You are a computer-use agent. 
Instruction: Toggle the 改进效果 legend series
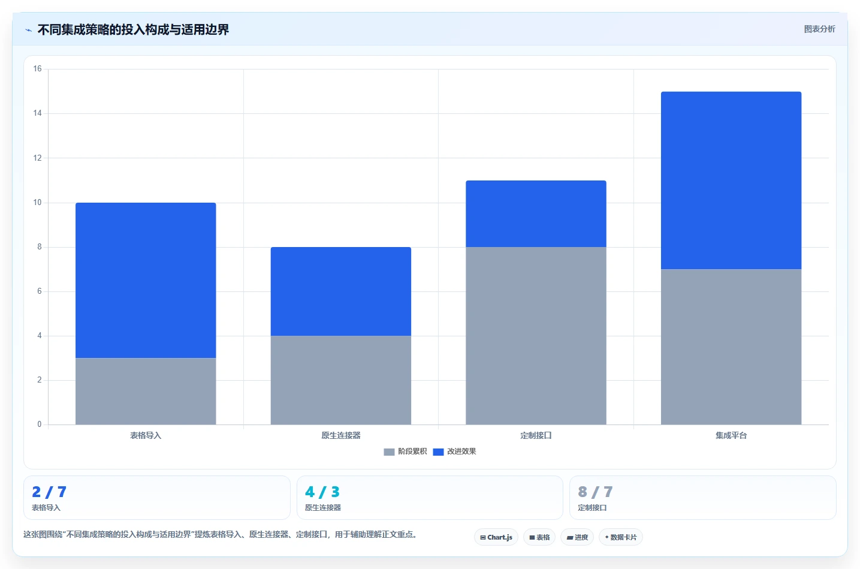(x=454, y=451)
